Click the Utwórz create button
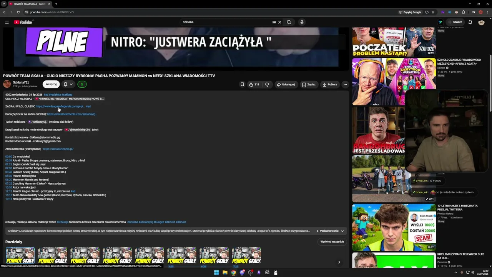The height and width of the screenshot is (277, 492). point(455,22)
